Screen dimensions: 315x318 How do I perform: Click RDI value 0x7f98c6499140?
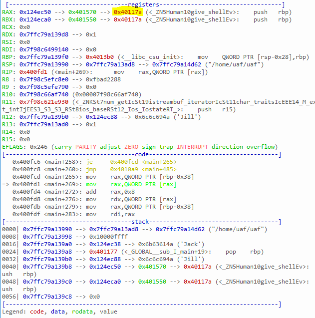click(x=44, y=50)
